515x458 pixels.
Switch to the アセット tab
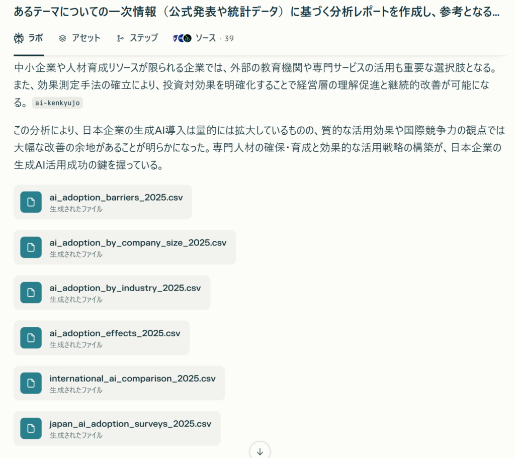tap(79, 38)
